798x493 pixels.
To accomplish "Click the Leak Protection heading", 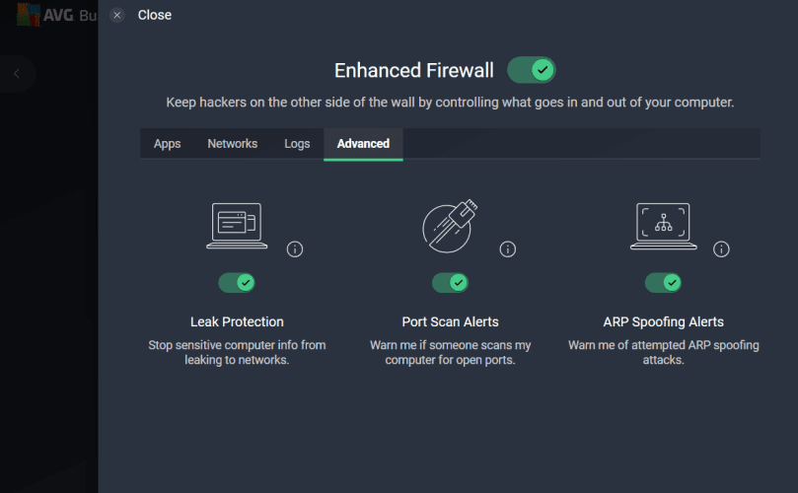I will pyautogui.click(x=237, y=322).
